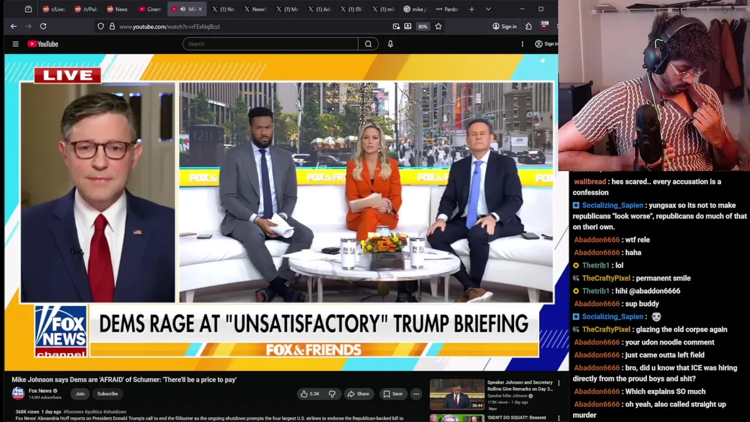
Task: Click the Fox News channel avatar
Action: [x=18, y=393]
